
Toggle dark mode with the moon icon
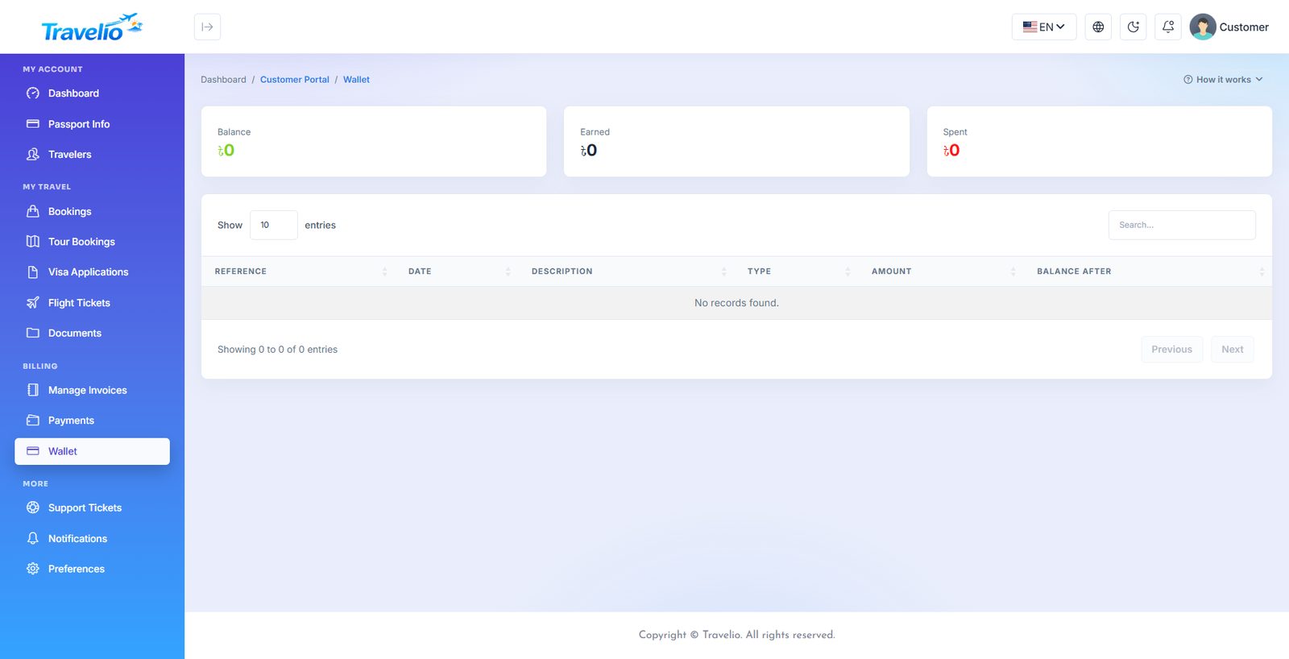(1133, 27)
